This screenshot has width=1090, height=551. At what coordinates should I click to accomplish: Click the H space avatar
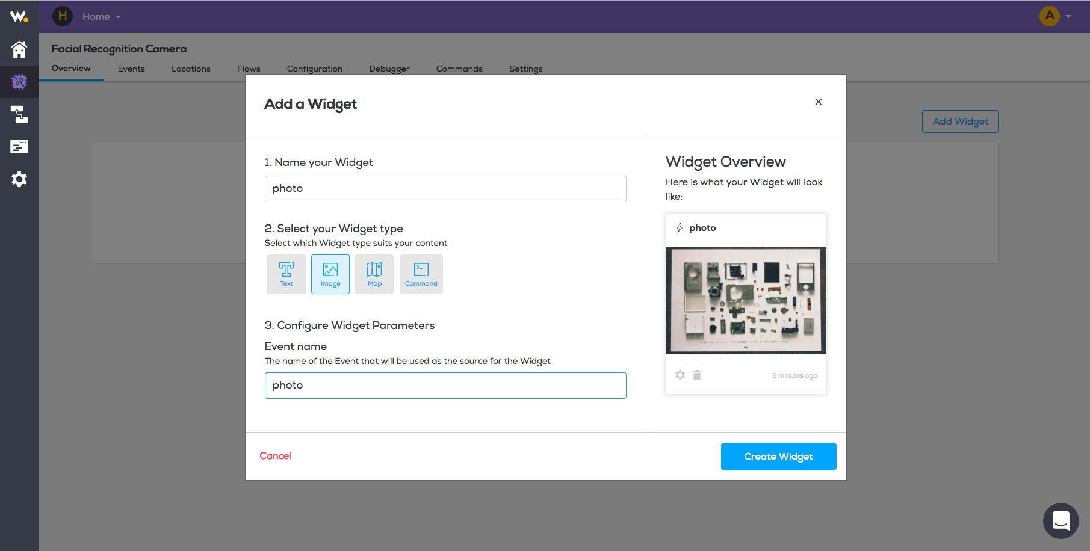click(x=63, y=16)
